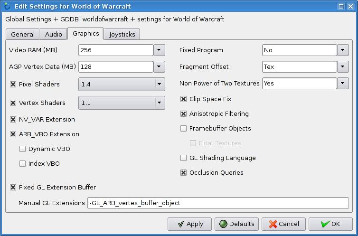Image resolution: width=358 pixels, height=236 pixels.
Task: Turn on GL Shading Language
Action: [x=183, y=158]
